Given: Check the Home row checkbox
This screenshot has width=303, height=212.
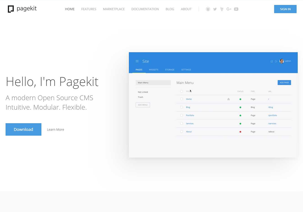Looking at the screenshot, I should pyautogui.click(x=181, y=99).
